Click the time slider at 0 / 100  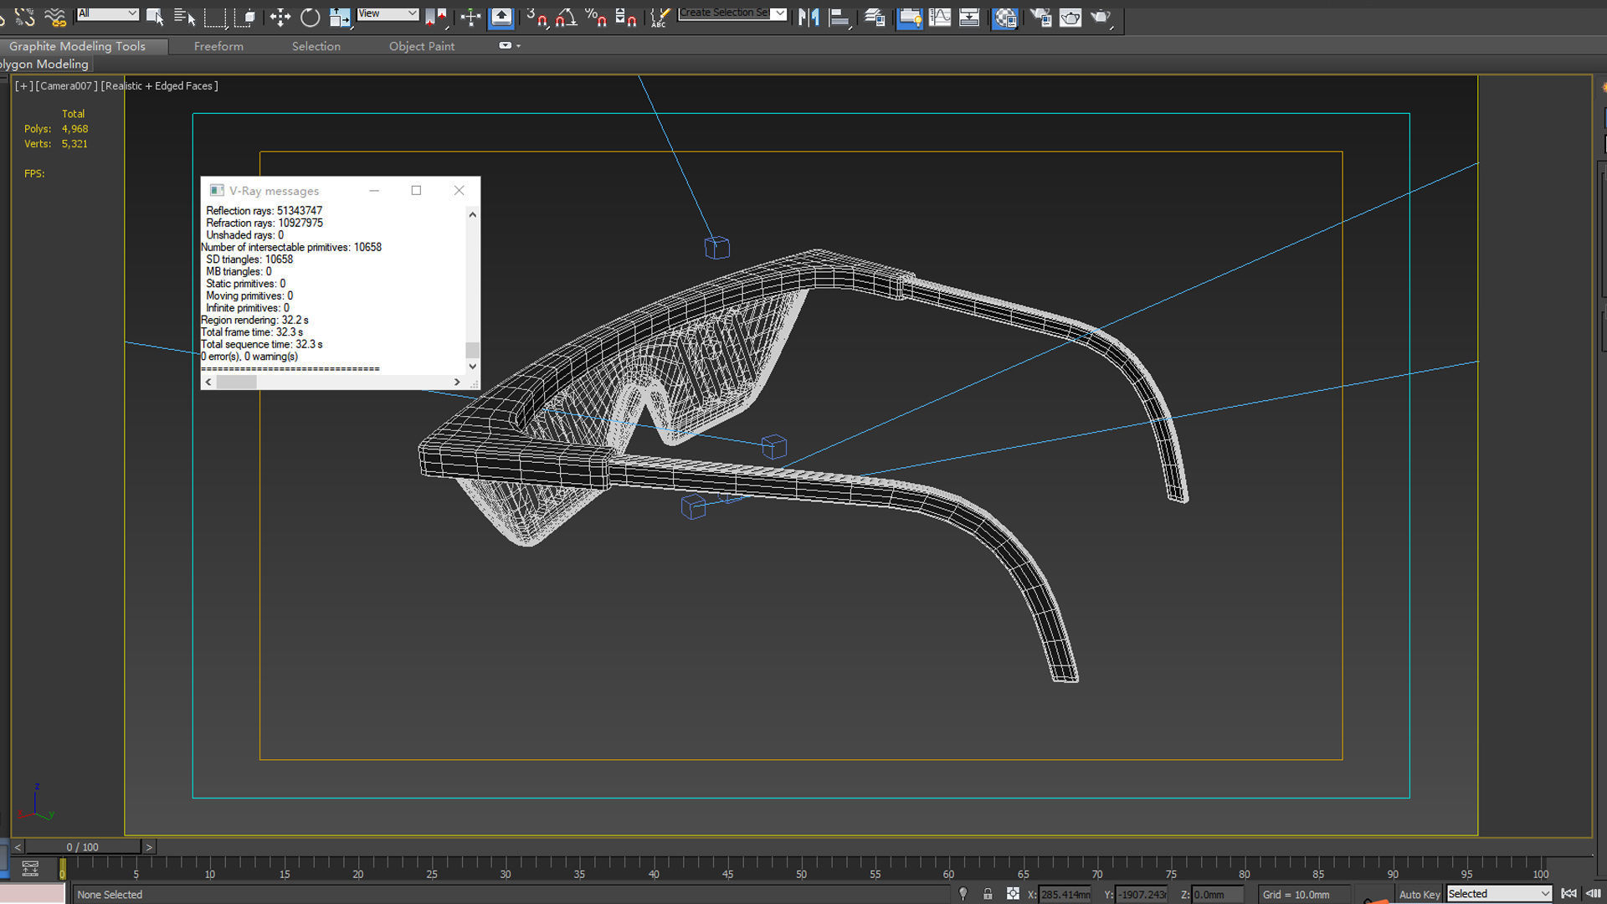[82, 847]
